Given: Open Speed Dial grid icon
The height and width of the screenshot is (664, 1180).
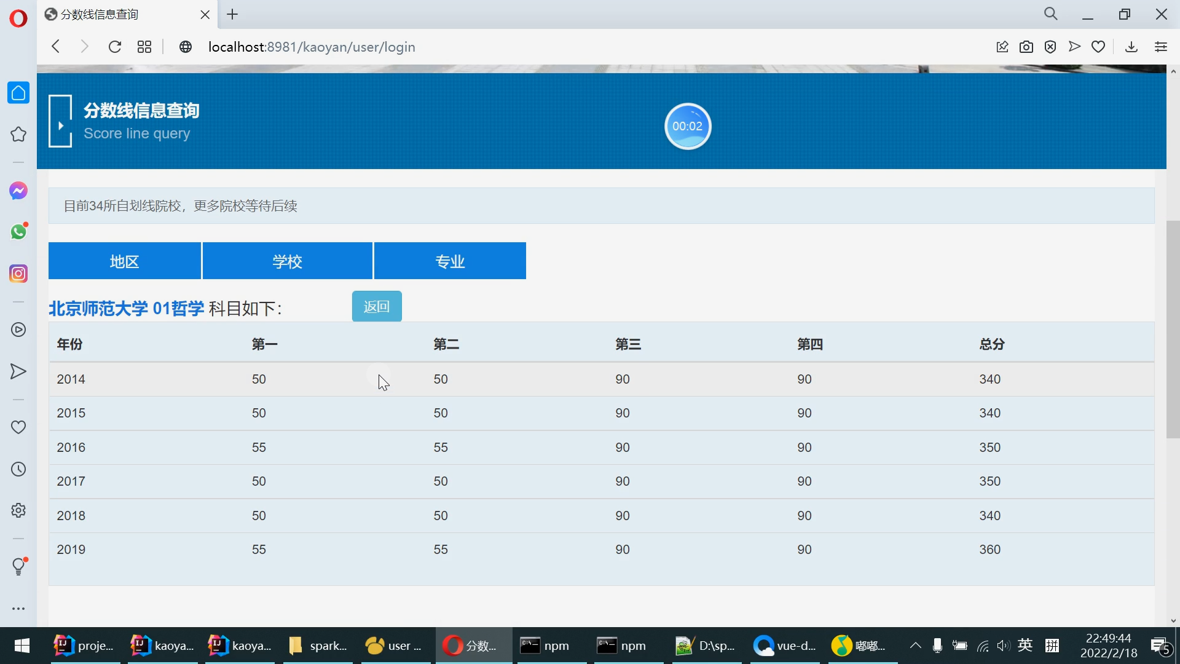Looking at the screenshot, I should (144, 47).
